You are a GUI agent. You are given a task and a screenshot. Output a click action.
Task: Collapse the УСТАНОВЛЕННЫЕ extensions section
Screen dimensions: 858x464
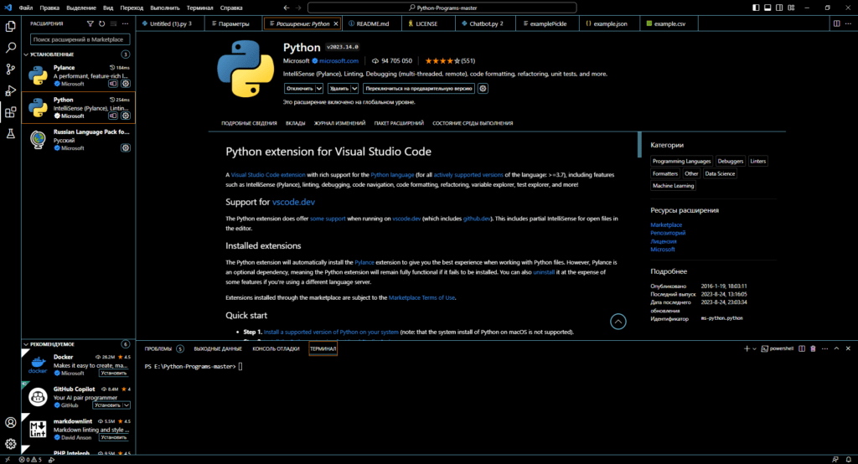tap(26, 54)
